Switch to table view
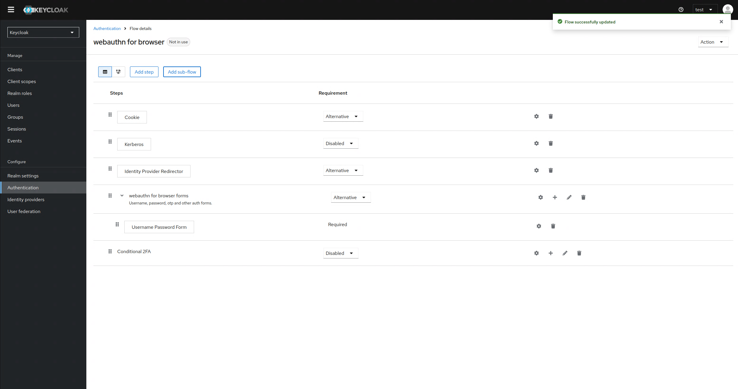This screenshot has width=738, height=389. 105,72
